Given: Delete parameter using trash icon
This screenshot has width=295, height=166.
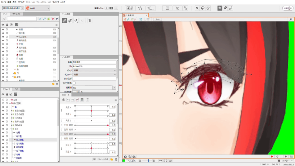Looking at the screenshot, I should 116,159.
